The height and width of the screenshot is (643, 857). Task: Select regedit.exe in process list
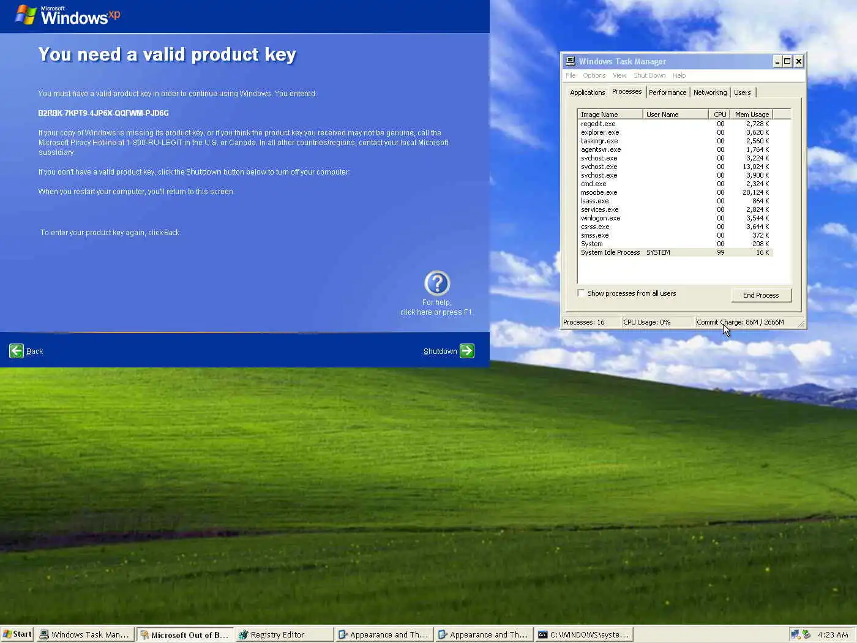(x=675, y=124)
